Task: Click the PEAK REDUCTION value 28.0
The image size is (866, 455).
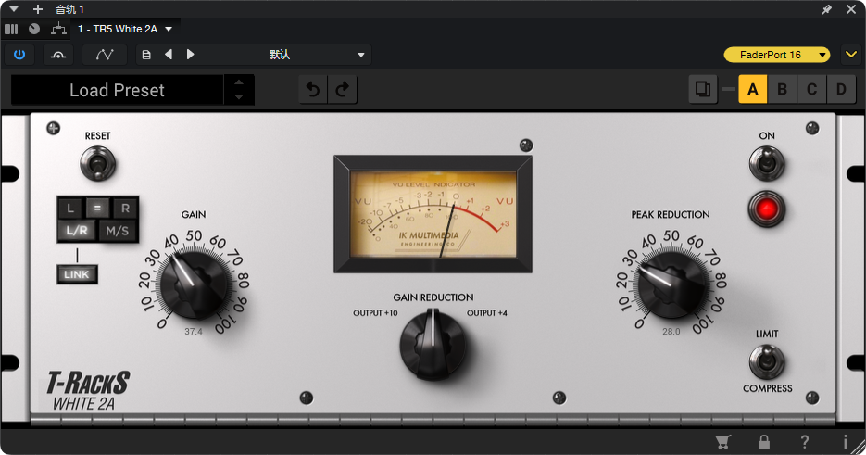Action: point(671,332)
